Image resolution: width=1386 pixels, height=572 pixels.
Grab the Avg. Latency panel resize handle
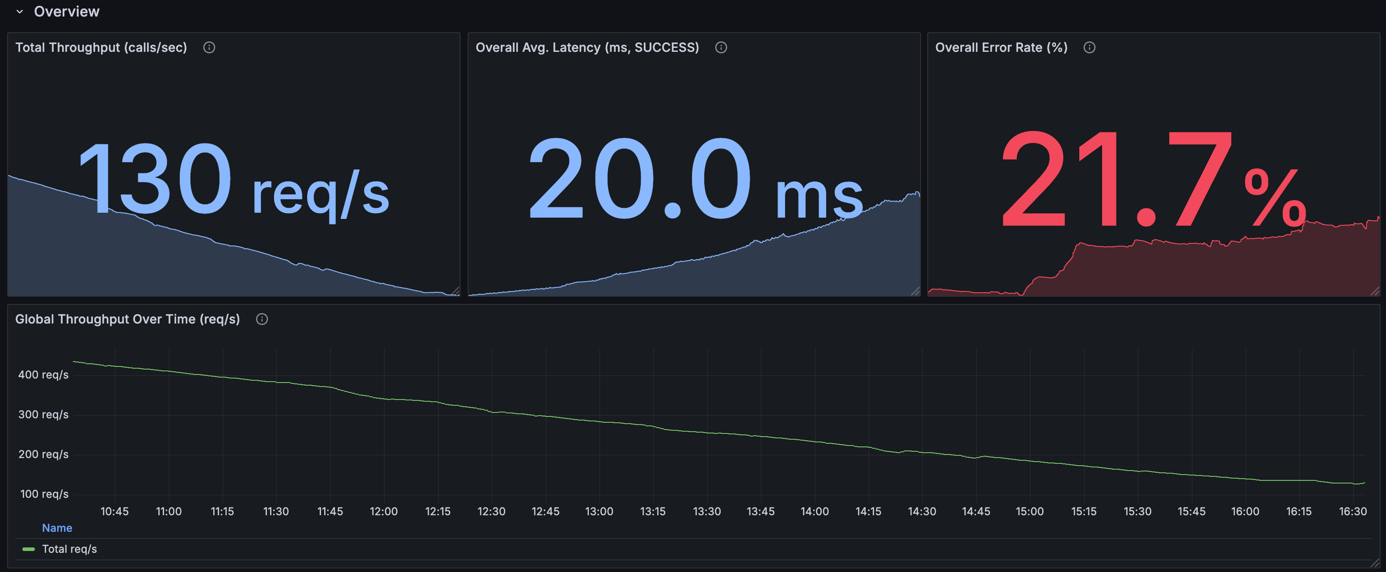(916, 291)
